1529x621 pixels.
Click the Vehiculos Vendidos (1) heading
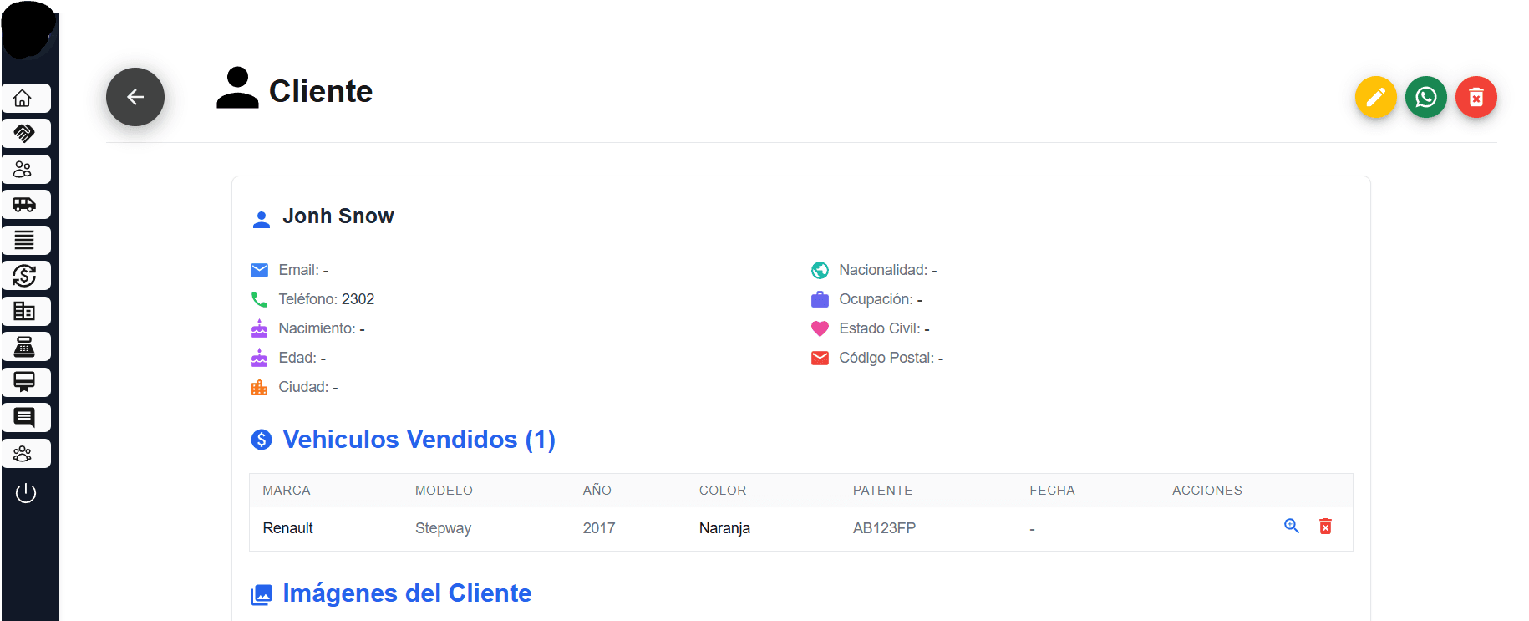pyautogui.click(x=419, y=440)
